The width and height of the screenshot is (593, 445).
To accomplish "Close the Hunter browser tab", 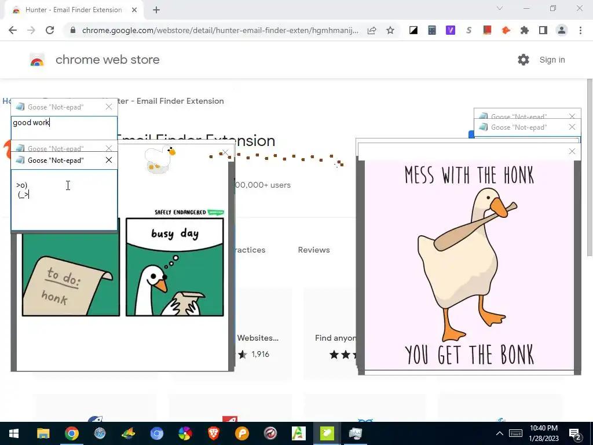I will point(134,10).
